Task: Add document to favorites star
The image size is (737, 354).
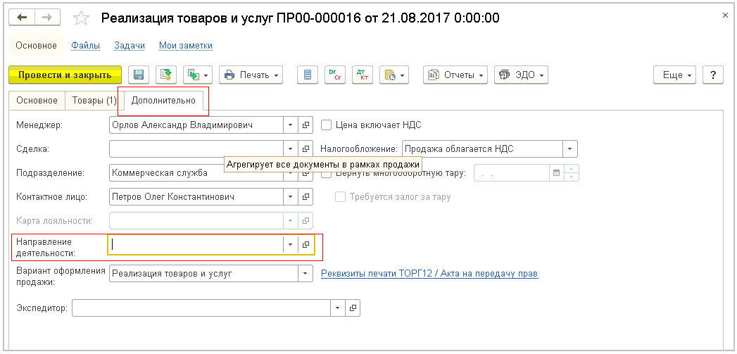Action: click(82, 18)
